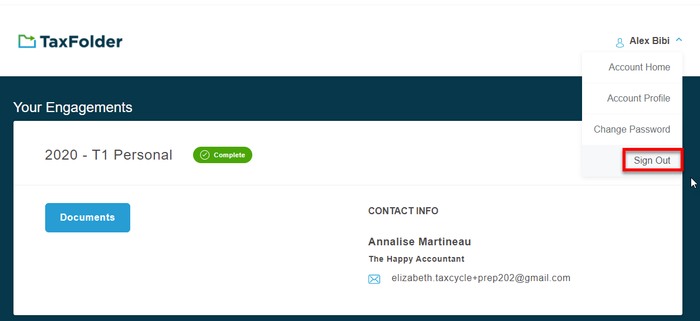Click the checkmark icon in Complete badge
This screenshot has height=321, width=700.
click(x=205, y=155)
